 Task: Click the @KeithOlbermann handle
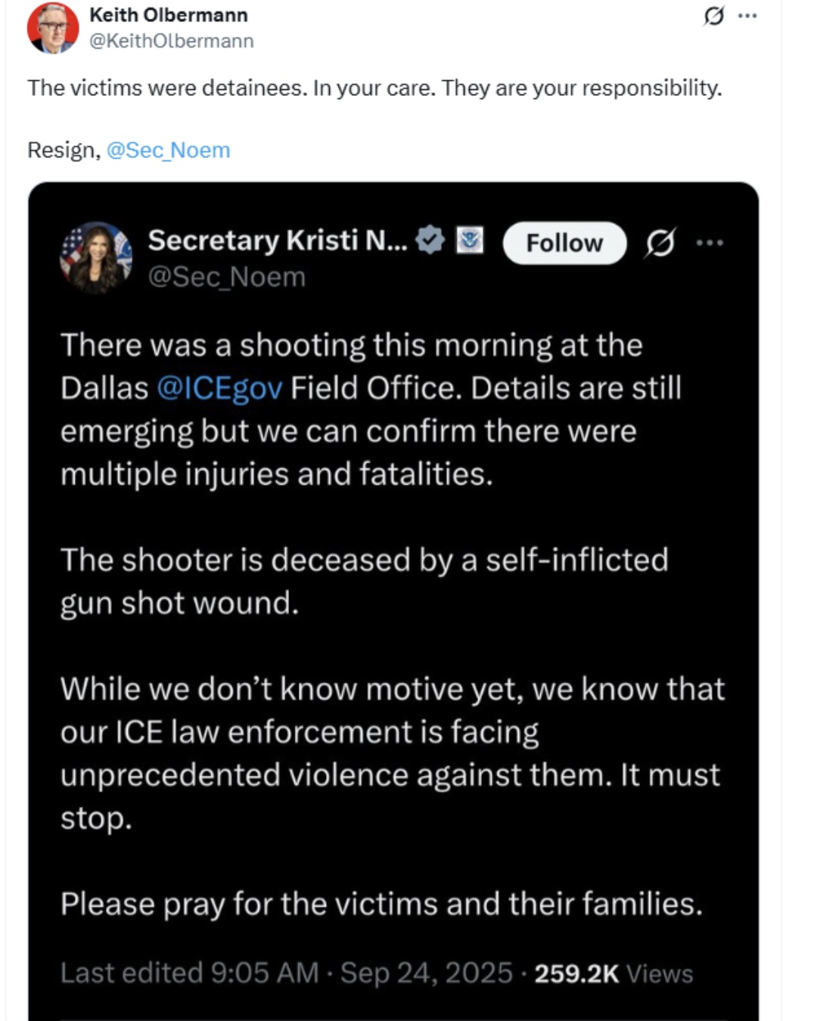coord(171,41)
